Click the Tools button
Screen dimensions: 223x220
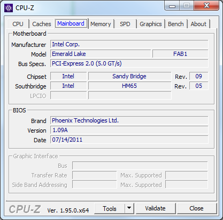tap(110, 208)
